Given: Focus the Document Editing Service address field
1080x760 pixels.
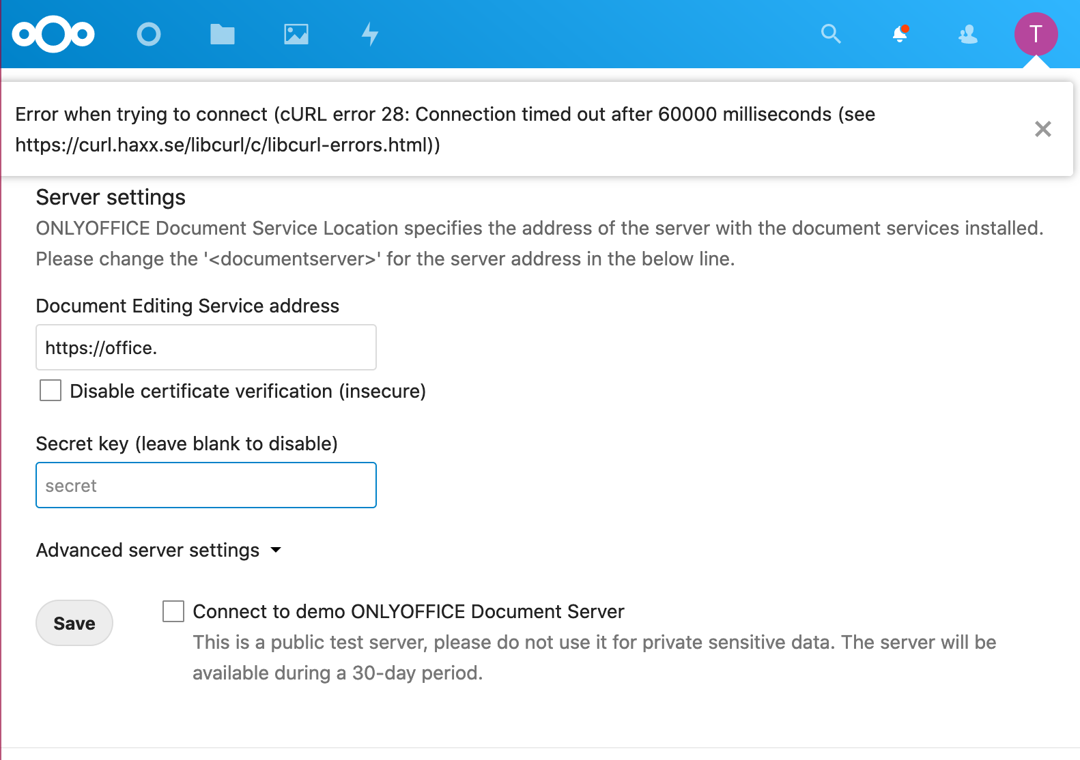Looking at the screenshot, I should [206, 347].
